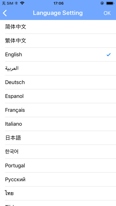Tap the Language Setting title
Image resolution: width=116 pixels, height=206 pixels.
coord(58,13)
